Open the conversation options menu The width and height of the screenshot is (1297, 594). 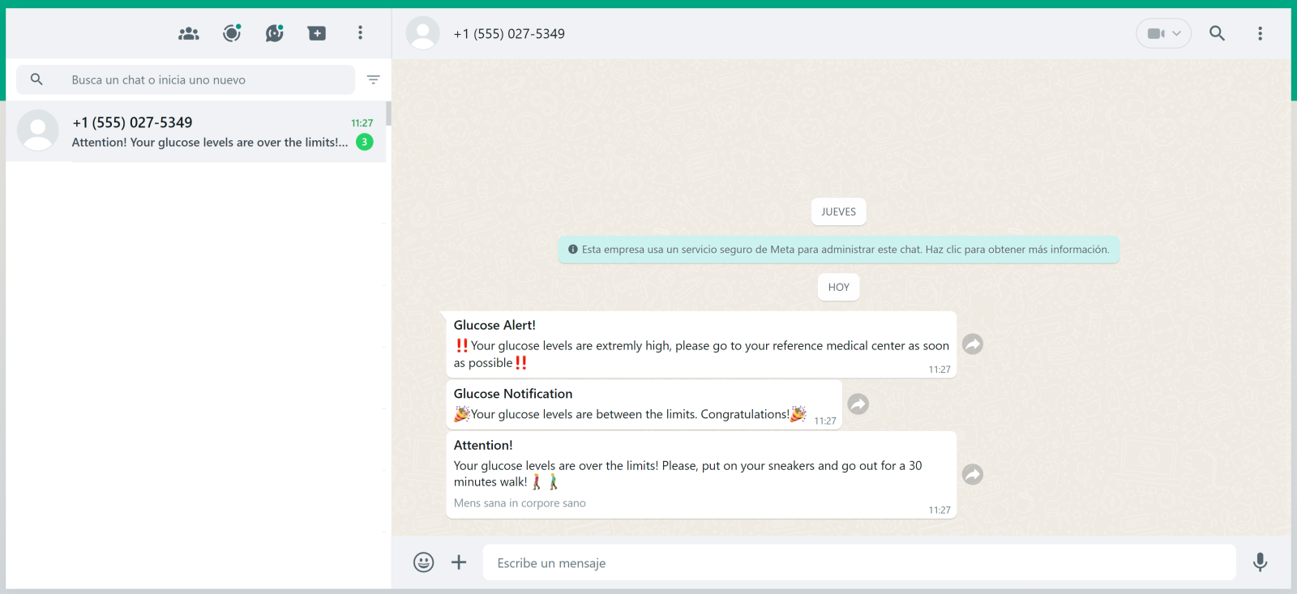(1260, 33)
